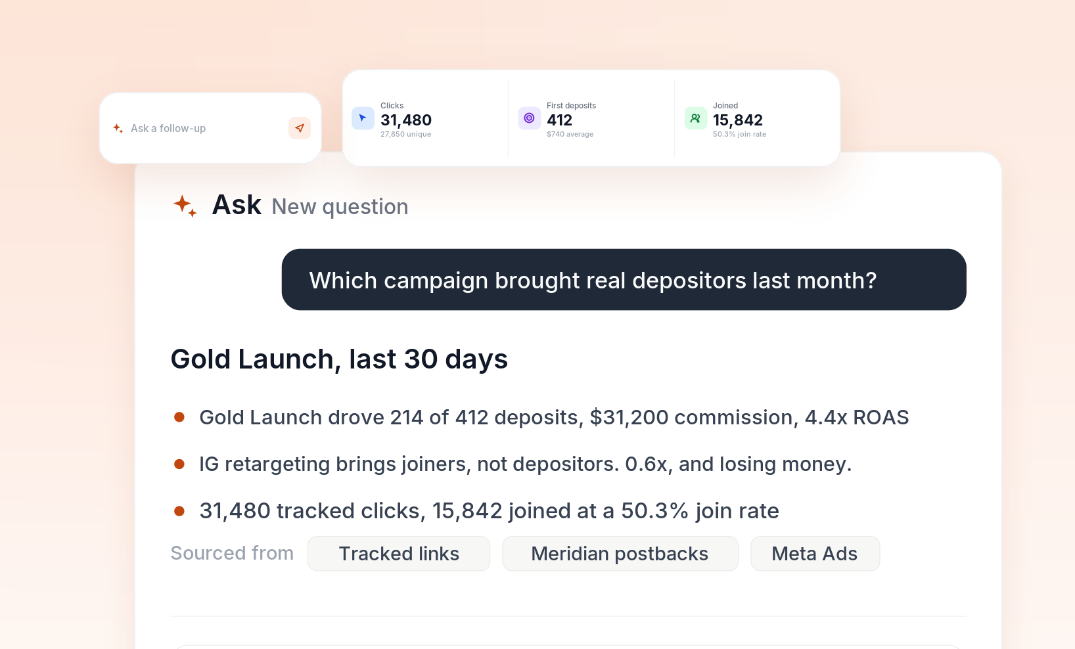This screenshot has width=1075, height=649.
Task: Click the '50.3% join rate' subtext in the stats card
Action: point(740,134)
